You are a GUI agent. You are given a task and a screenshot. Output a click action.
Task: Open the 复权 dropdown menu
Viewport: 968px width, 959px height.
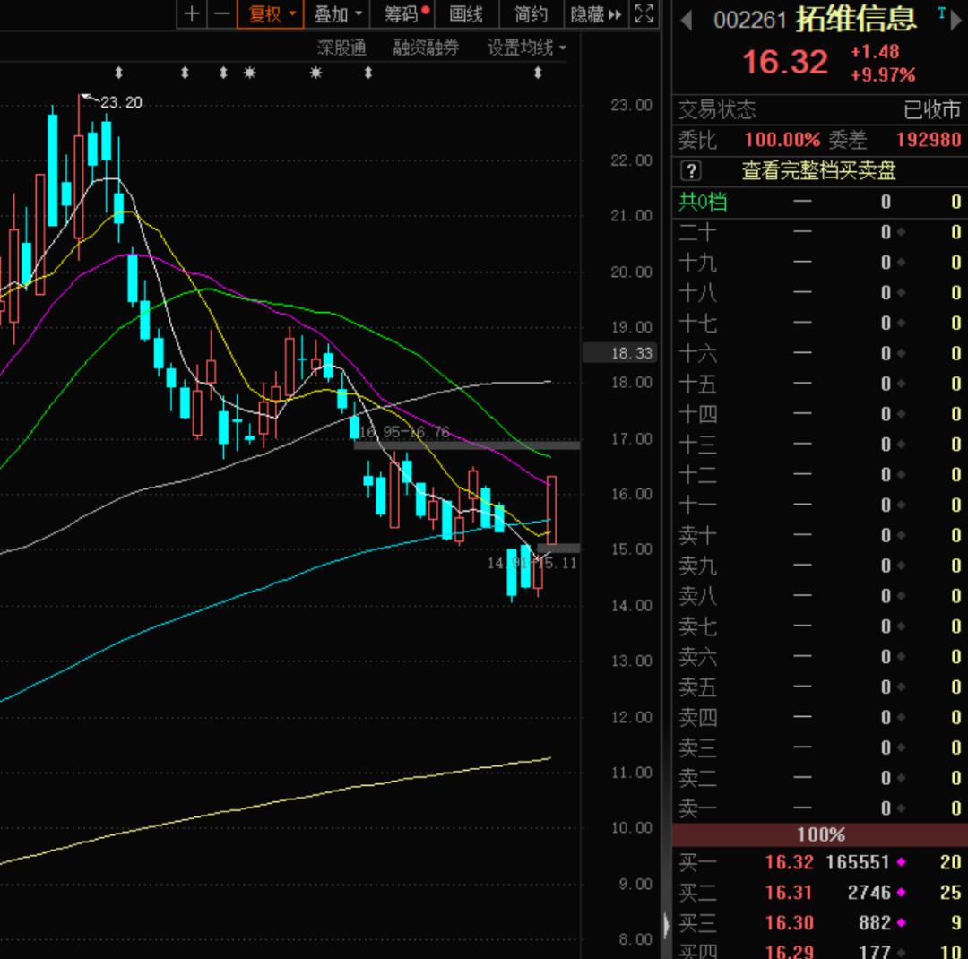pos(272,14)
